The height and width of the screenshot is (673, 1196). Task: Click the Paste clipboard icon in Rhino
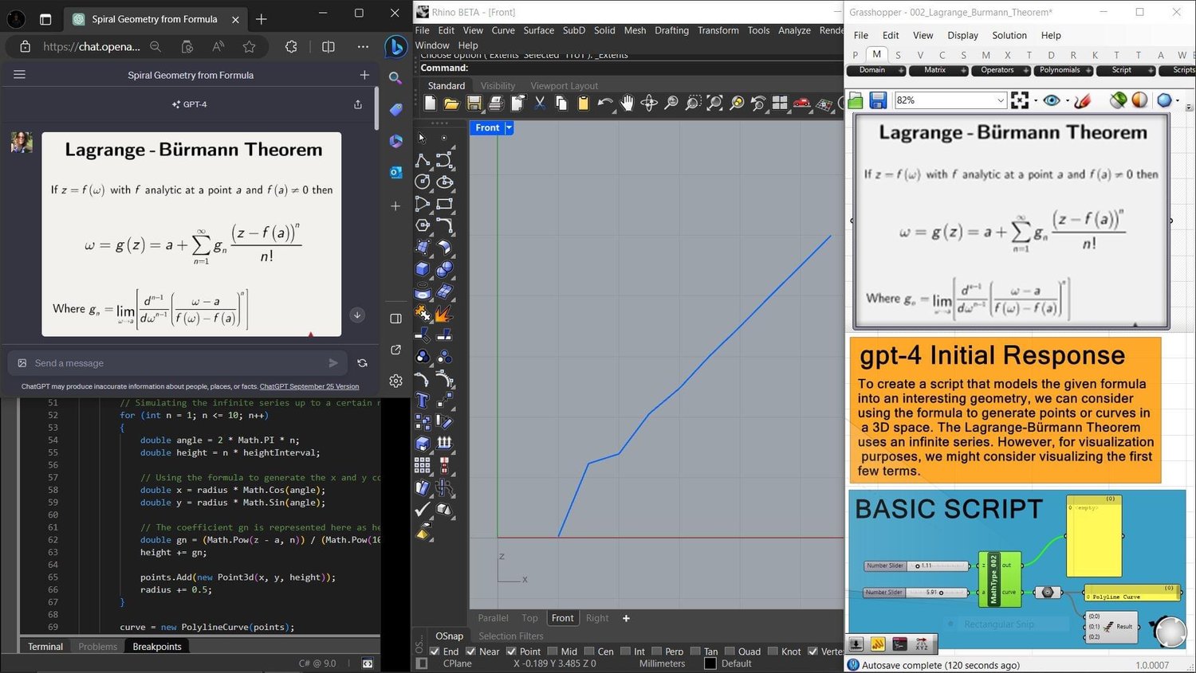pyautogui.click(x=583, y=103)
